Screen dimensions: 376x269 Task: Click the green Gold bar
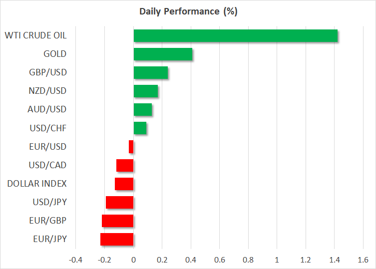pos(163,54)
